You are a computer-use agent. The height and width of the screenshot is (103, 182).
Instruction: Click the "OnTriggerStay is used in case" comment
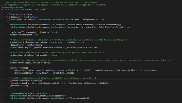54,5
